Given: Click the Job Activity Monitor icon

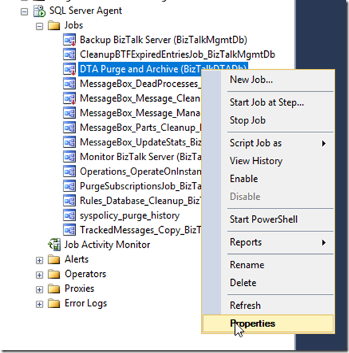Looking at the screenshot, I should (54, 244).
